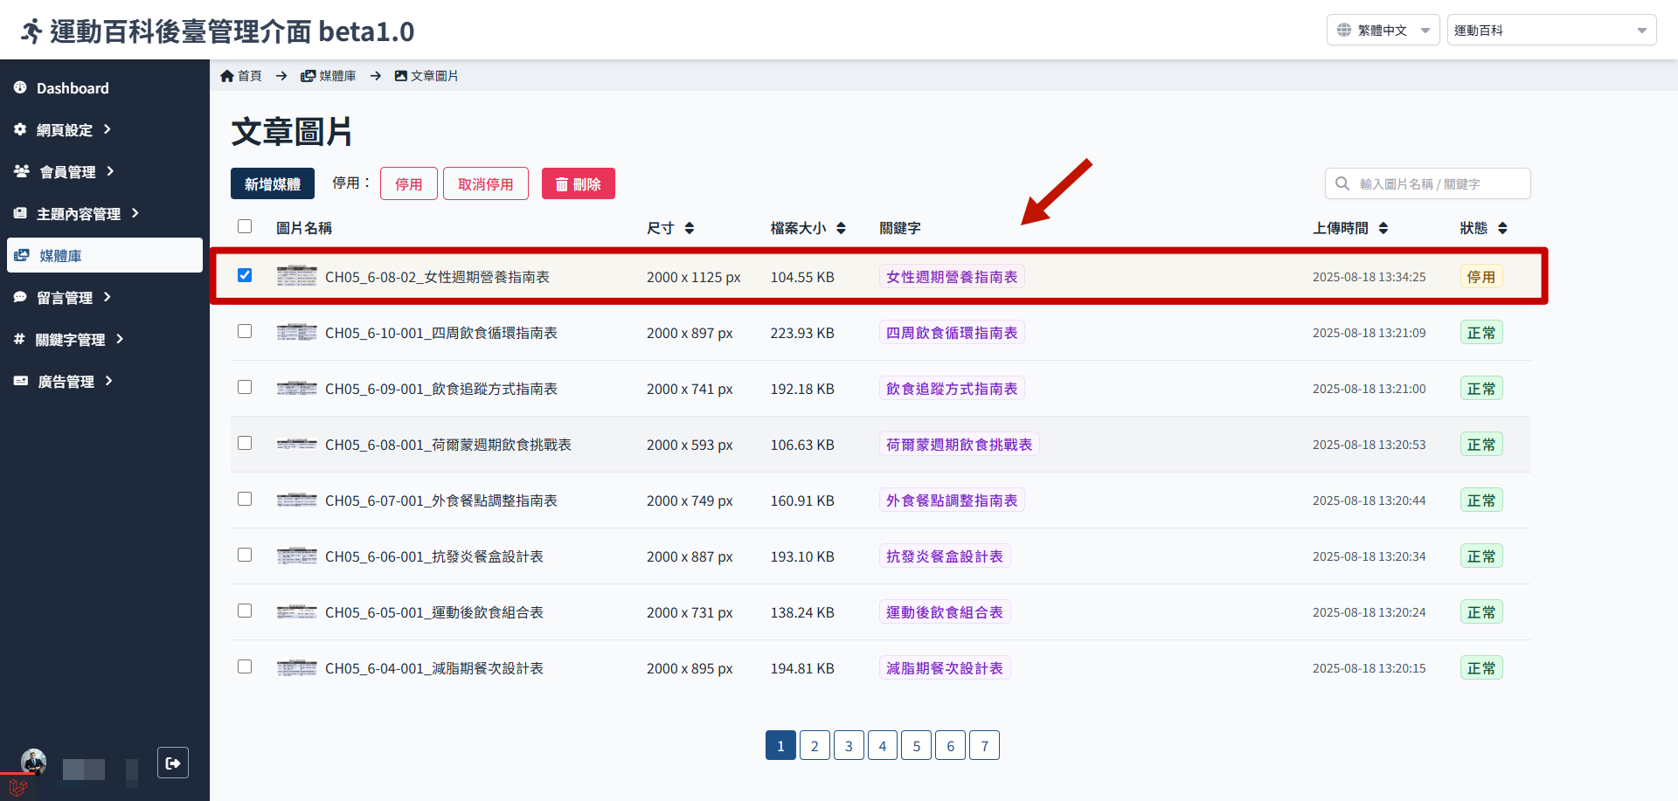Click the home icon in breadcrumb

point(227,76)
